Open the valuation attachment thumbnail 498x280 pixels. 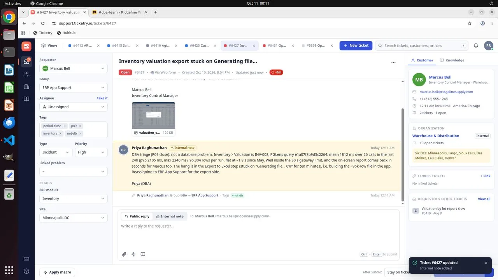[154, 115]
